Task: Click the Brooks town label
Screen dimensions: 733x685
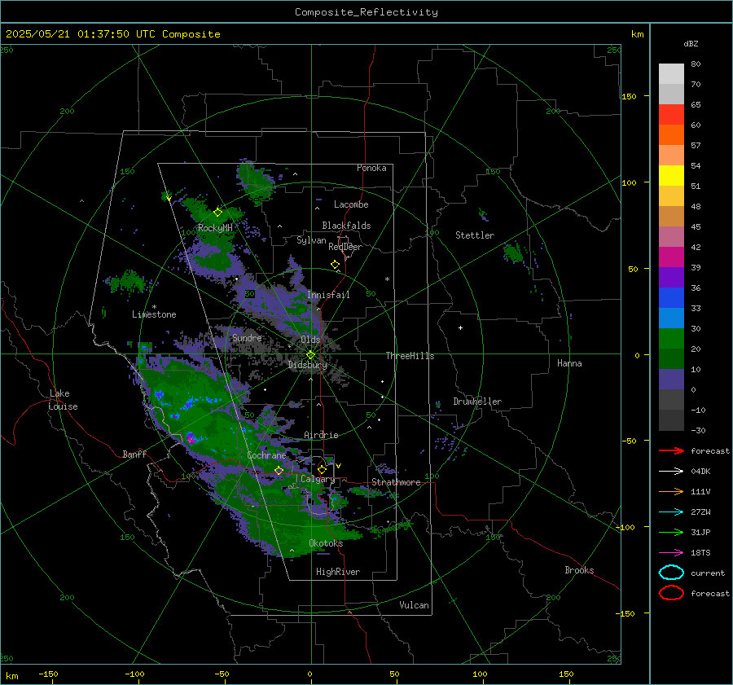Action: coord(579,570)
